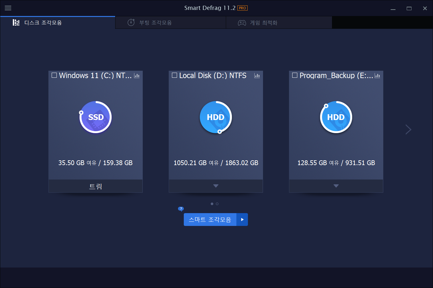Select the second page indicator dot
The width and height of the screenshot is (433, 288).
coord(217,204)
